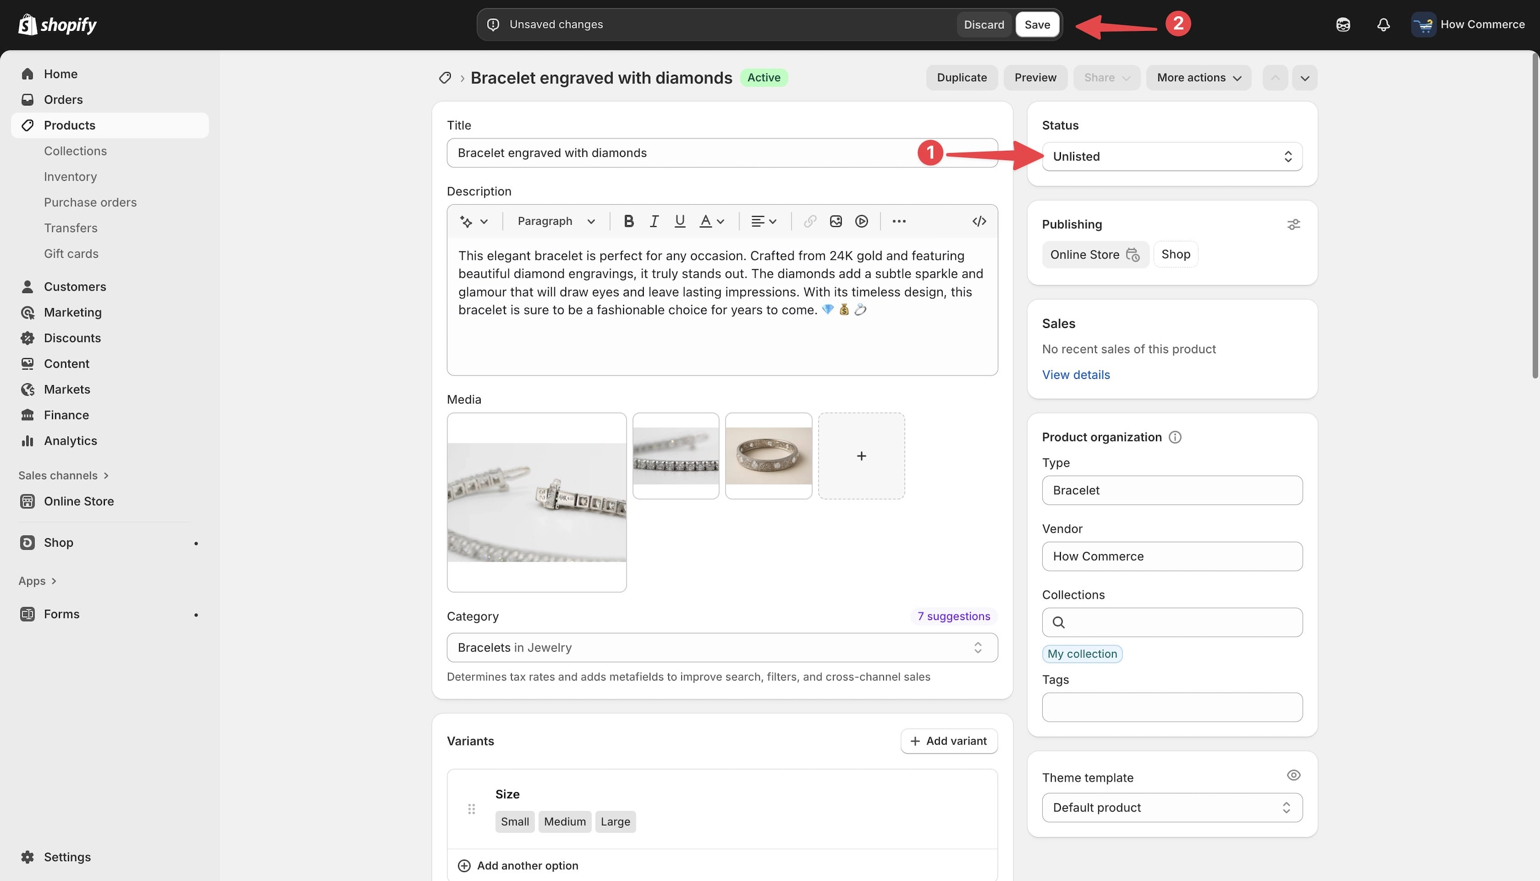Open more formatting options ellipsis
1540x881 pixels.
click(899, 221)
